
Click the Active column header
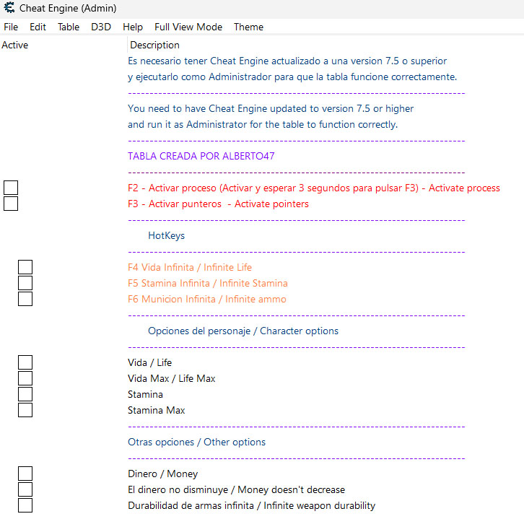pyautogui.click(x=14, y=45)
